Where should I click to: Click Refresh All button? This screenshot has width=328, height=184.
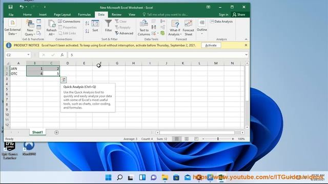(x=51, y=28)
